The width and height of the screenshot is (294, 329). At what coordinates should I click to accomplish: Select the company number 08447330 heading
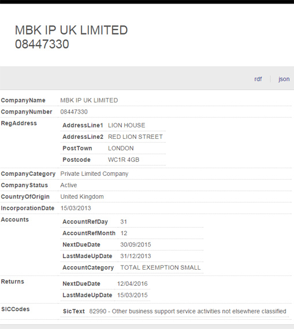(x=42, y=44)
